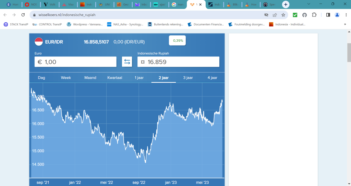The height and width of the screenshot is (186, 351).
Task: Choose the Kwartaal time range tab
Action: 114,78
